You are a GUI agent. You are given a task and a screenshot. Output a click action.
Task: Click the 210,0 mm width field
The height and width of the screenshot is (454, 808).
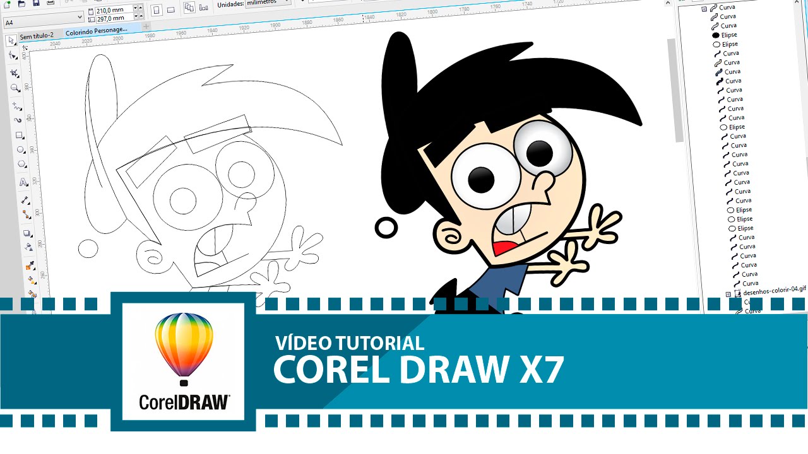coord(114,9)
